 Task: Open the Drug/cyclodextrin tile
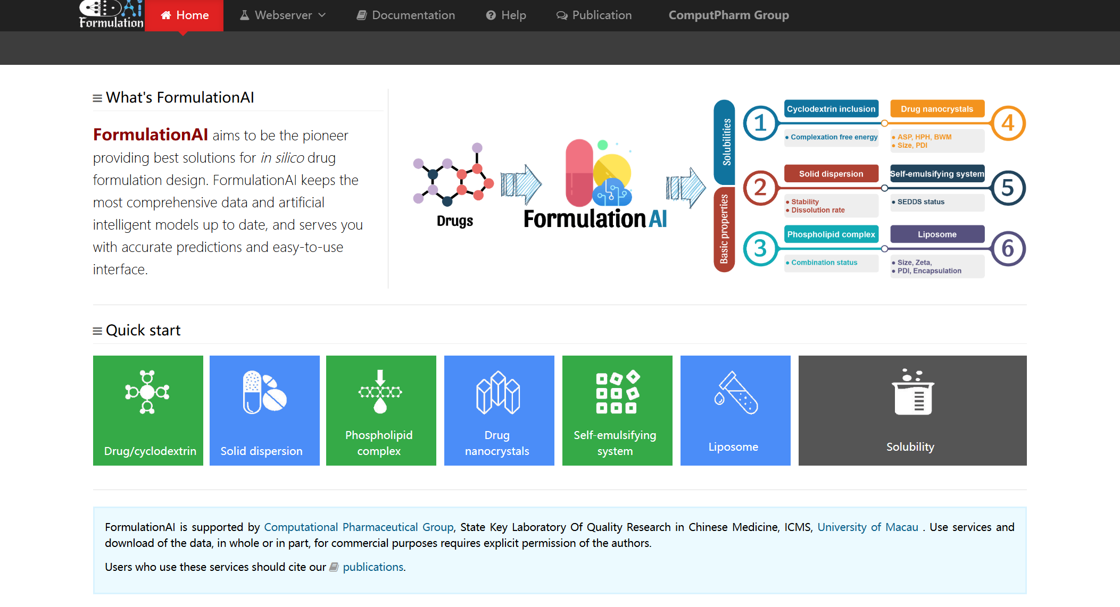pyautogui.click(x=148, y=410)
